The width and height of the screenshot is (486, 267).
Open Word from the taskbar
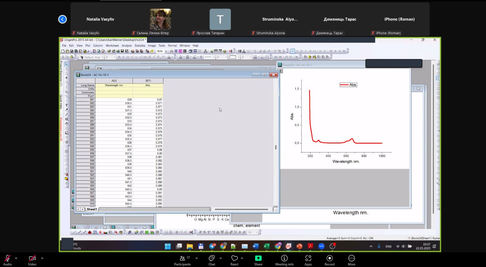pos(256,246)
